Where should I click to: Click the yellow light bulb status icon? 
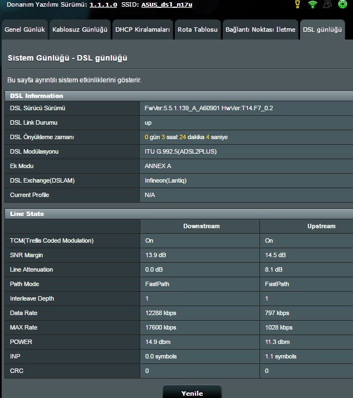pyautogui.click(x=297, y=4)
